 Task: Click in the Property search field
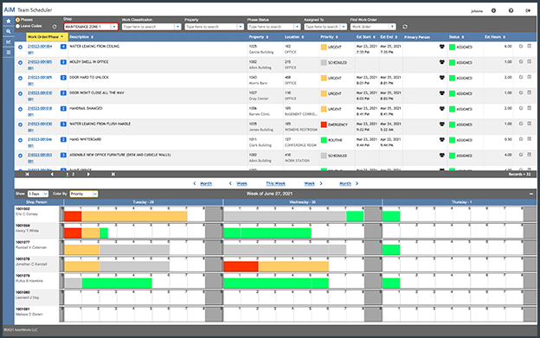coord(211,27)
